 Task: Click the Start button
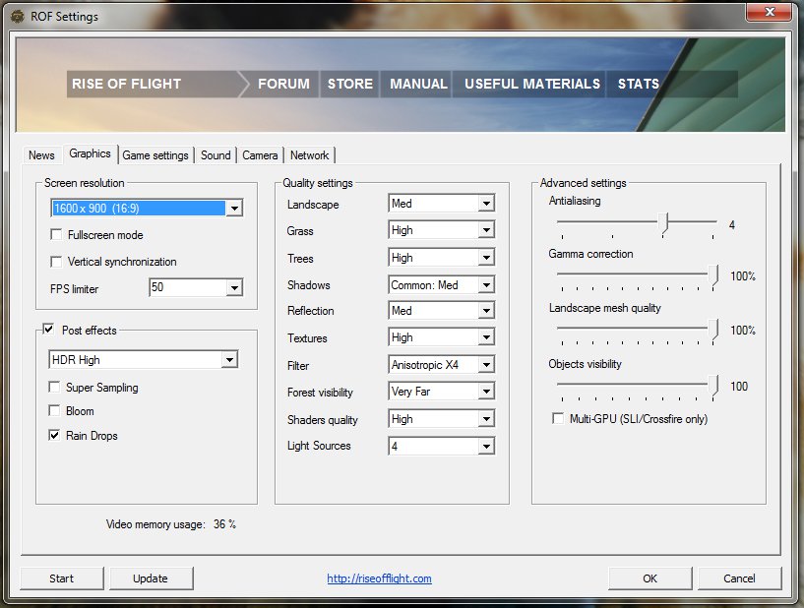coord(62,578)
